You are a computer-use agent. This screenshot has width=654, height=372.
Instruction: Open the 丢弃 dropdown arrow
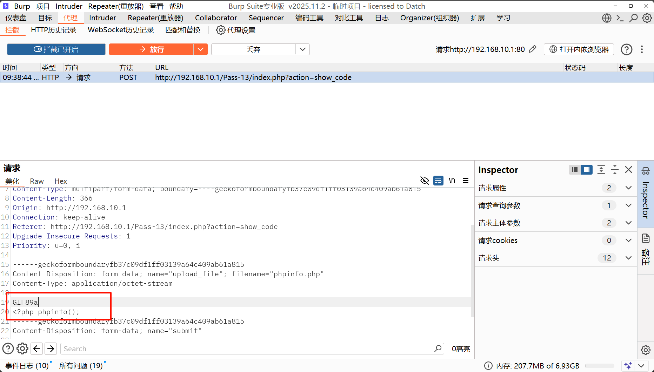pos(302,49)
